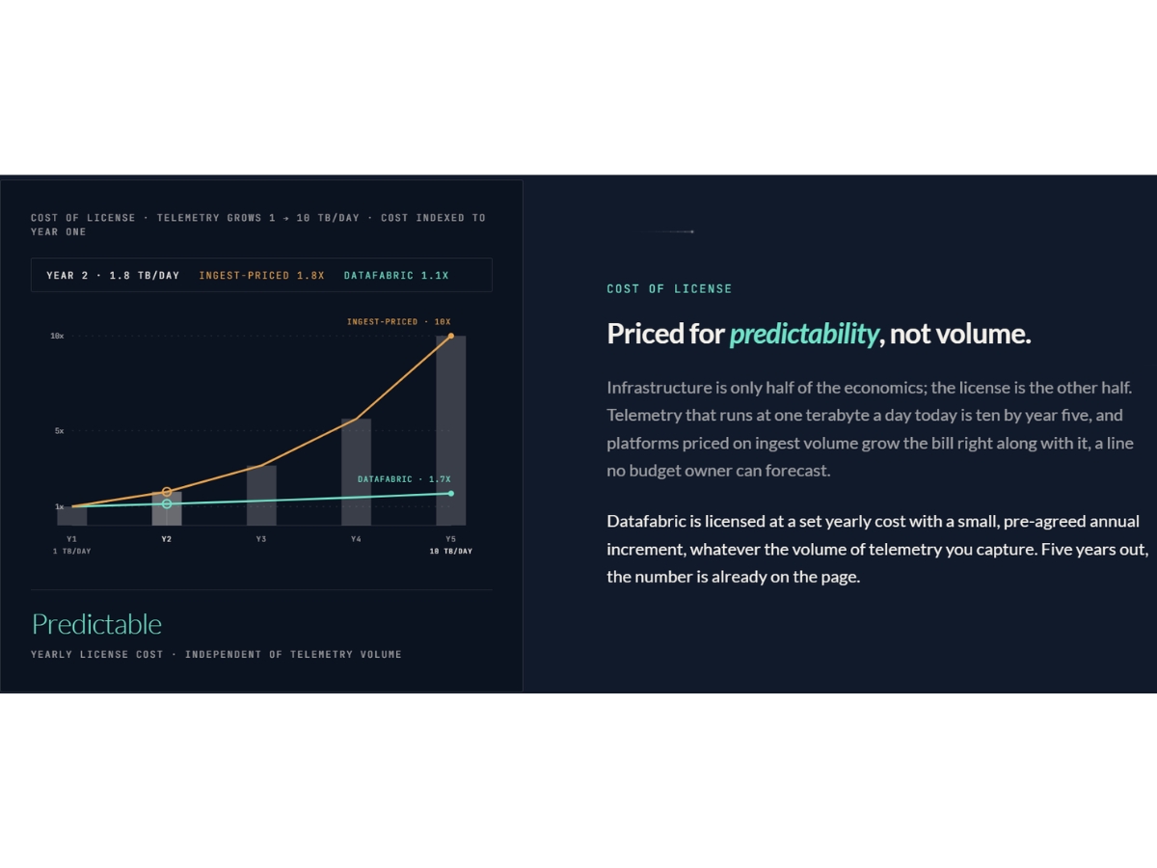Click the orange Y2 marker on ingest-priced line
Image resolution: width=1157 pixels, height=868 pixels.
(x=167, y=492)
